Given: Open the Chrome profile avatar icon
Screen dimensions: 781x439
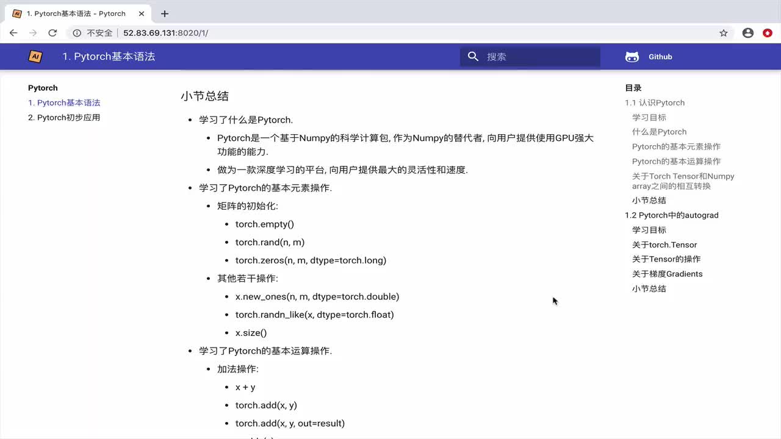Looking at the screenshot, I should [x=748, y=33].
